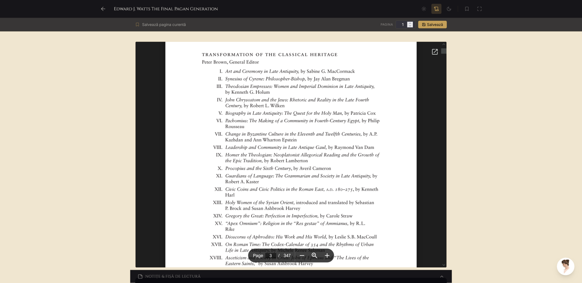Click the PDF viewer scrollbar thumb
Viewport: 582px width, 283px height.
[x=444, y=51]
